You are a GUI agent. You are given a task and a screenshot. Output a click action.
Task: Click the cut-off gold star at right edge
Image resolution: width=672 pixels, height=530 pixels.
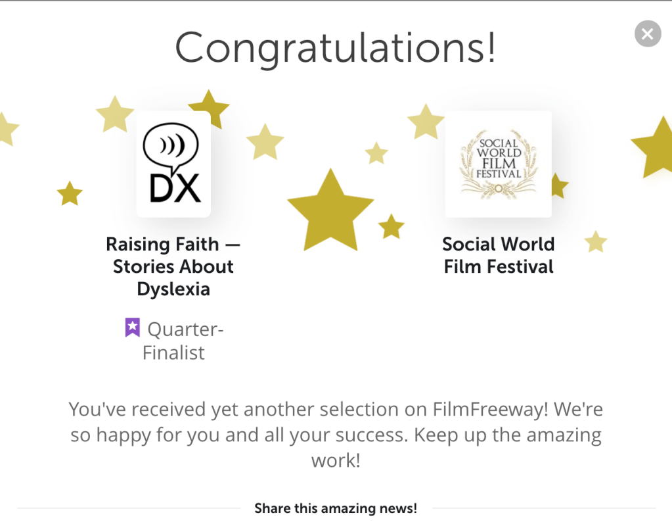(656, 148)
